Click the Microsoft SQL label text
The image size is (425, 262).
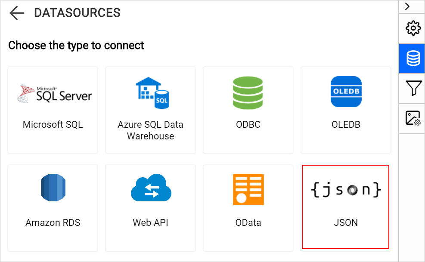pos(53,125)
